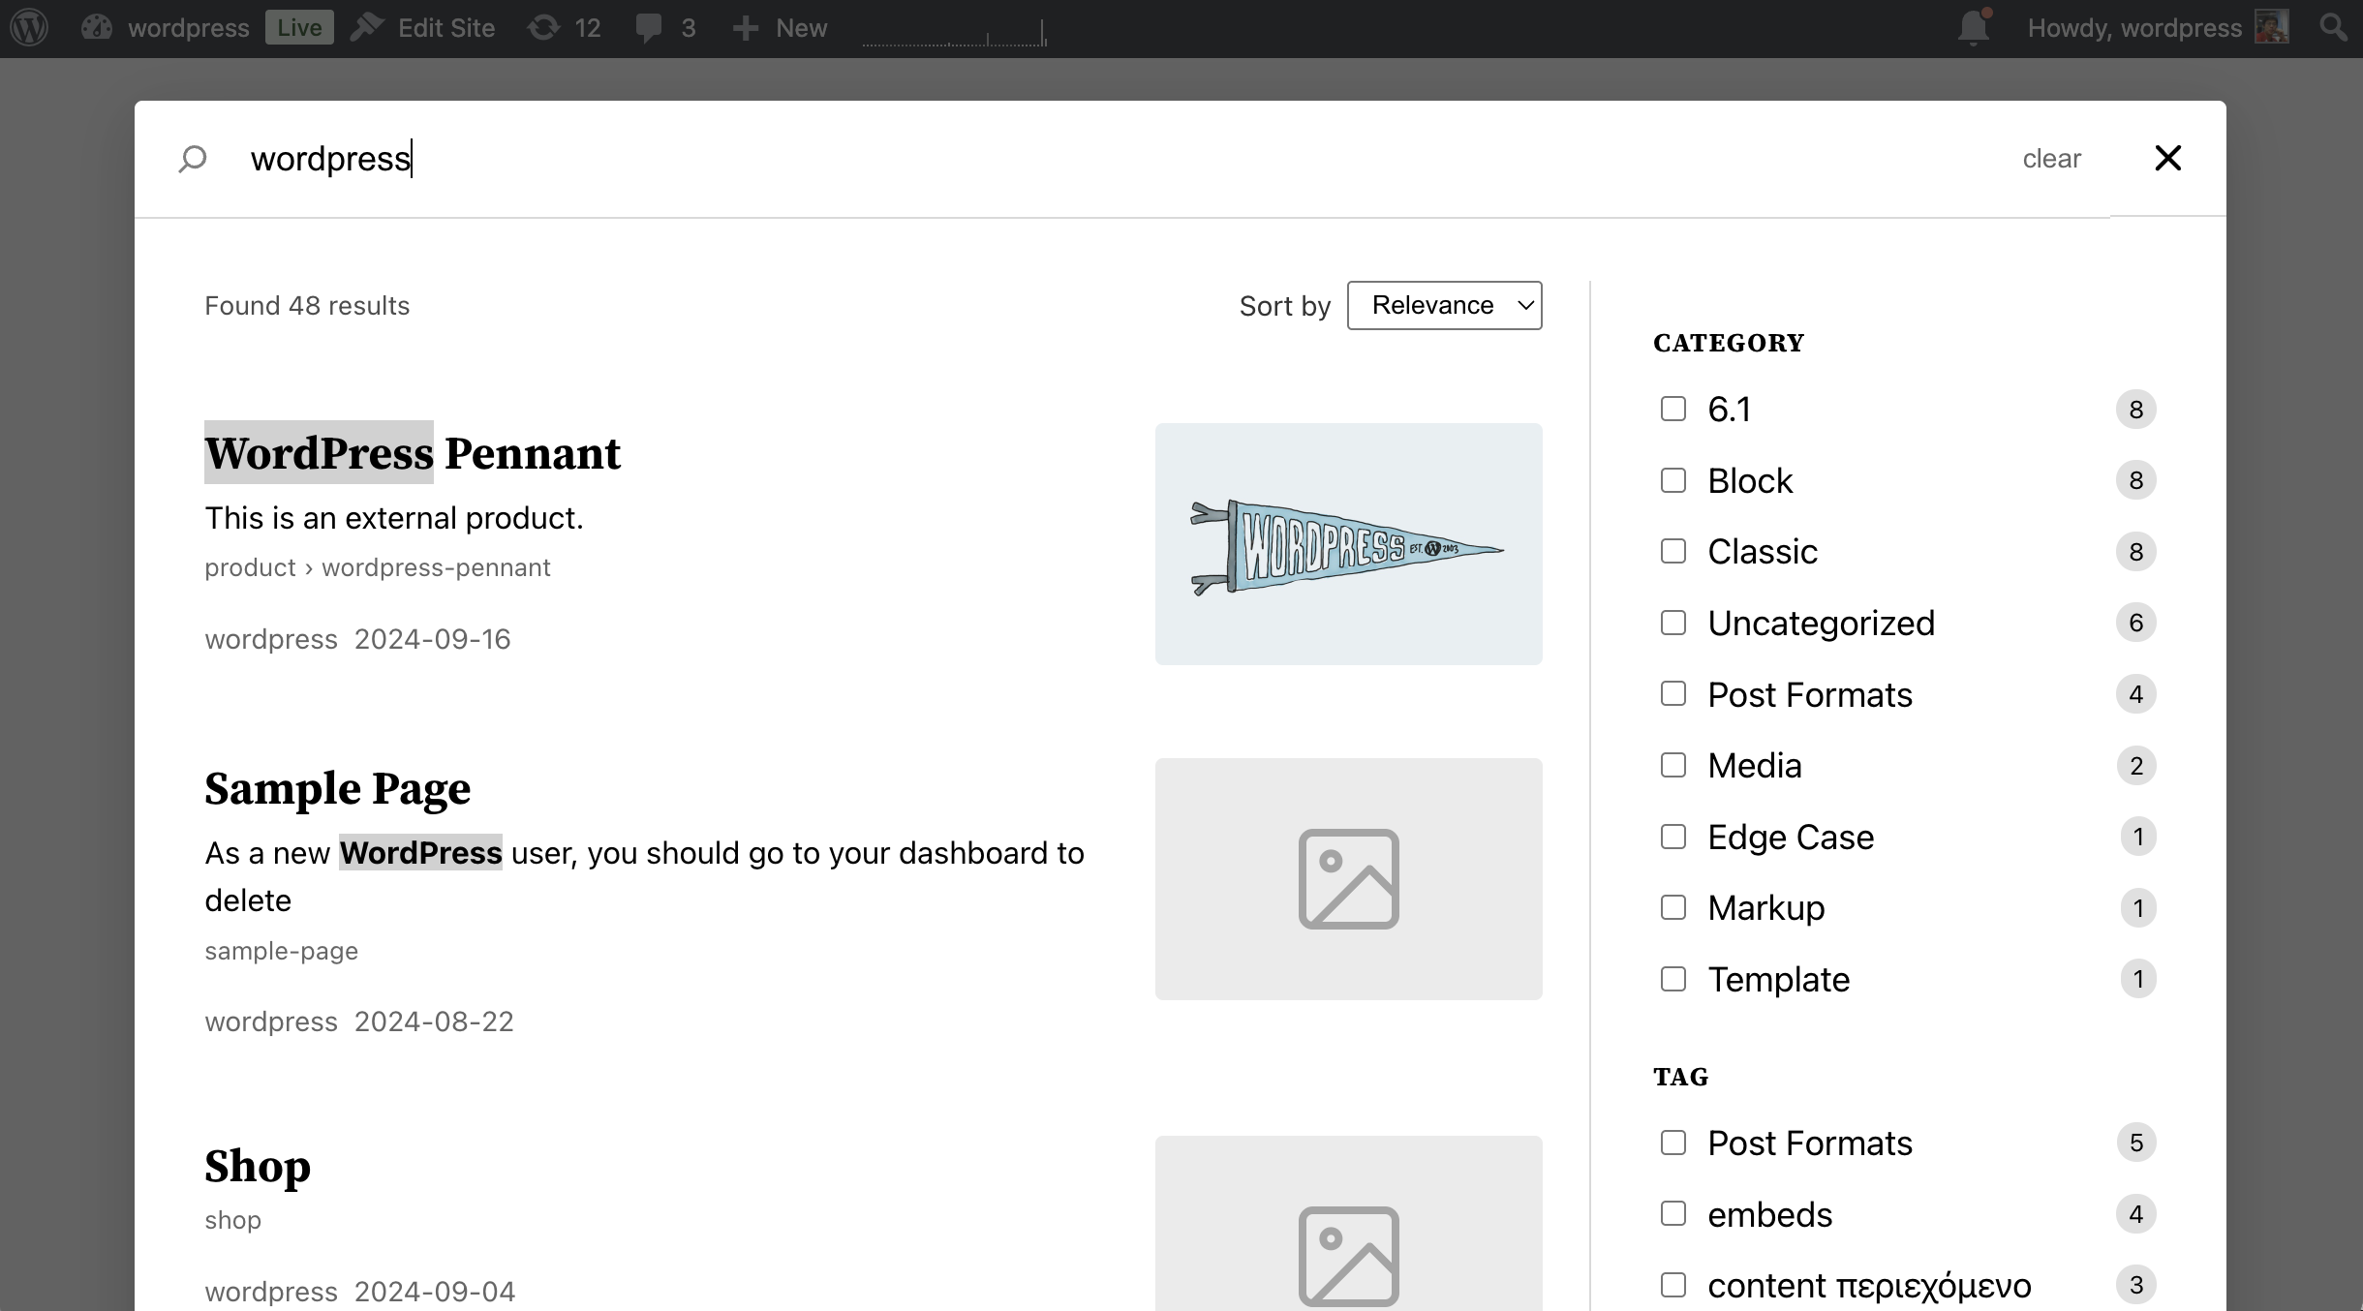Open the WordPress logo menu

click(x=29, y=27)
